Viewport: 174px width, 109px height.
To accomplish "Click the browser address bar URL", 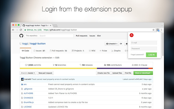I will [x=60, y=30].
